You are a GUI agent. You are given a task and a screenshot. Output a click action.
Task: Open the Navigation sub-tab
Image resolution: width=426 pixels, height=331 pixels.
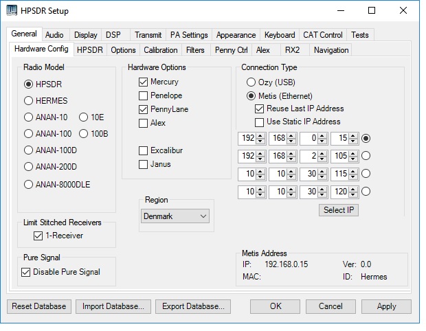tap(331, 50)
